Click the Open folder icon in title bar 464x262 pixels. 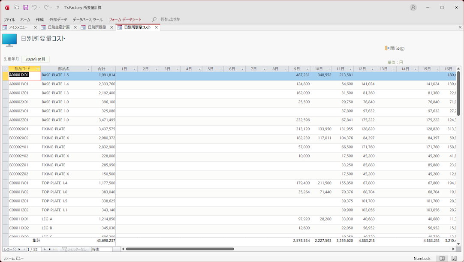(x=17, y=8)
